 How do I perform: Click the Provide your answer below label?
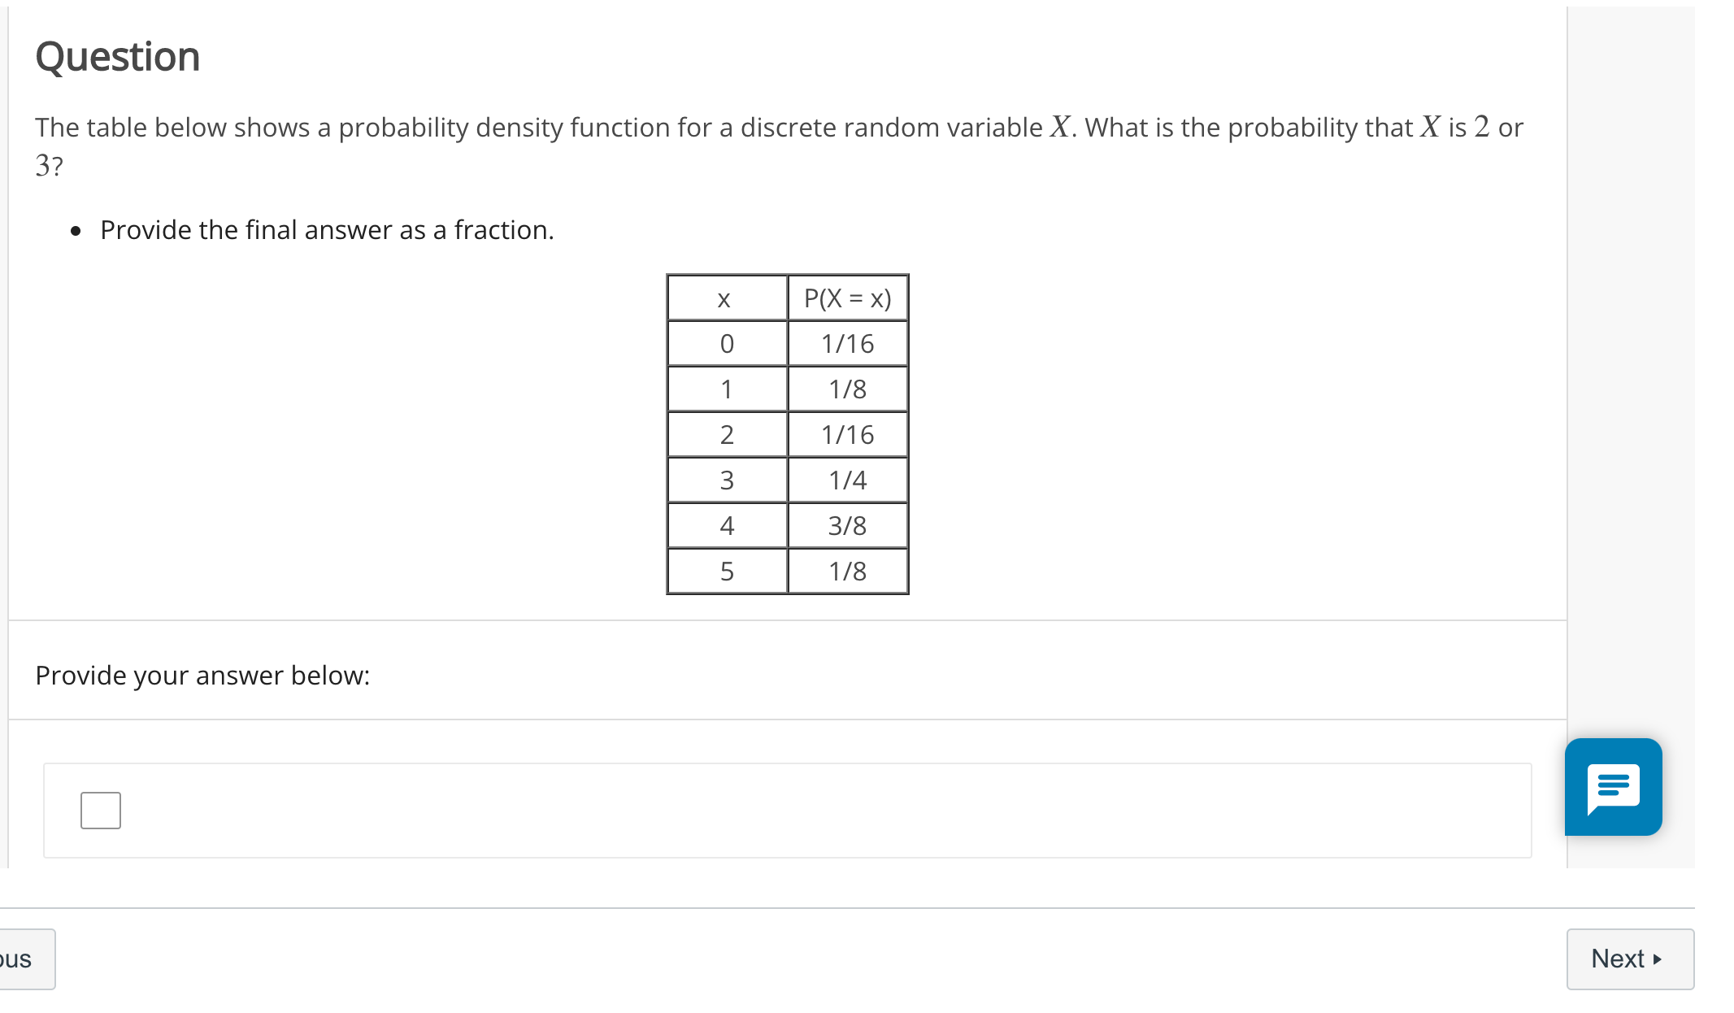(x=202, y=675)
